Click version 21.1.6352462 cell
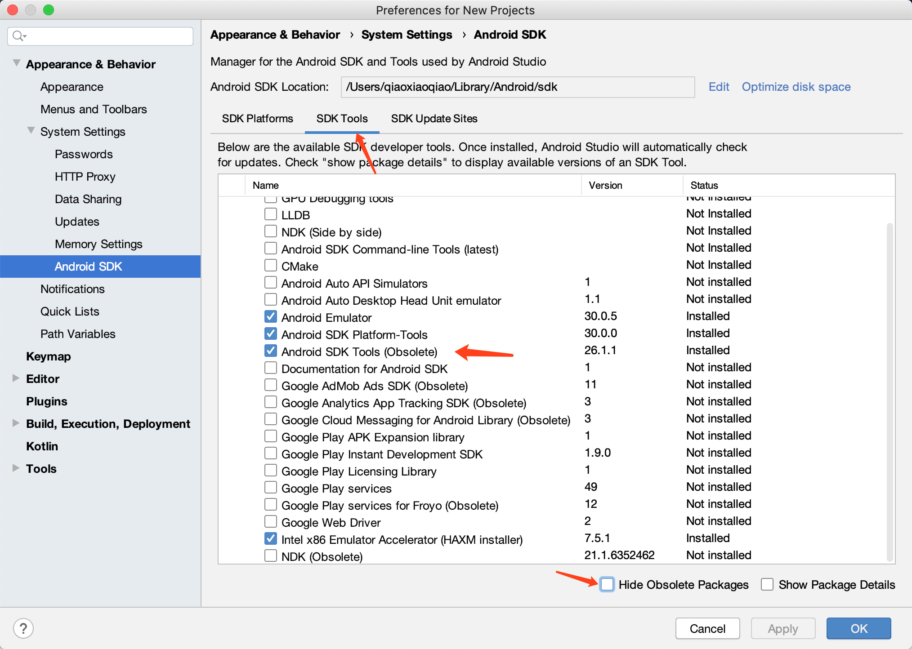Screen dimensions: 912x649 point(619,555)
